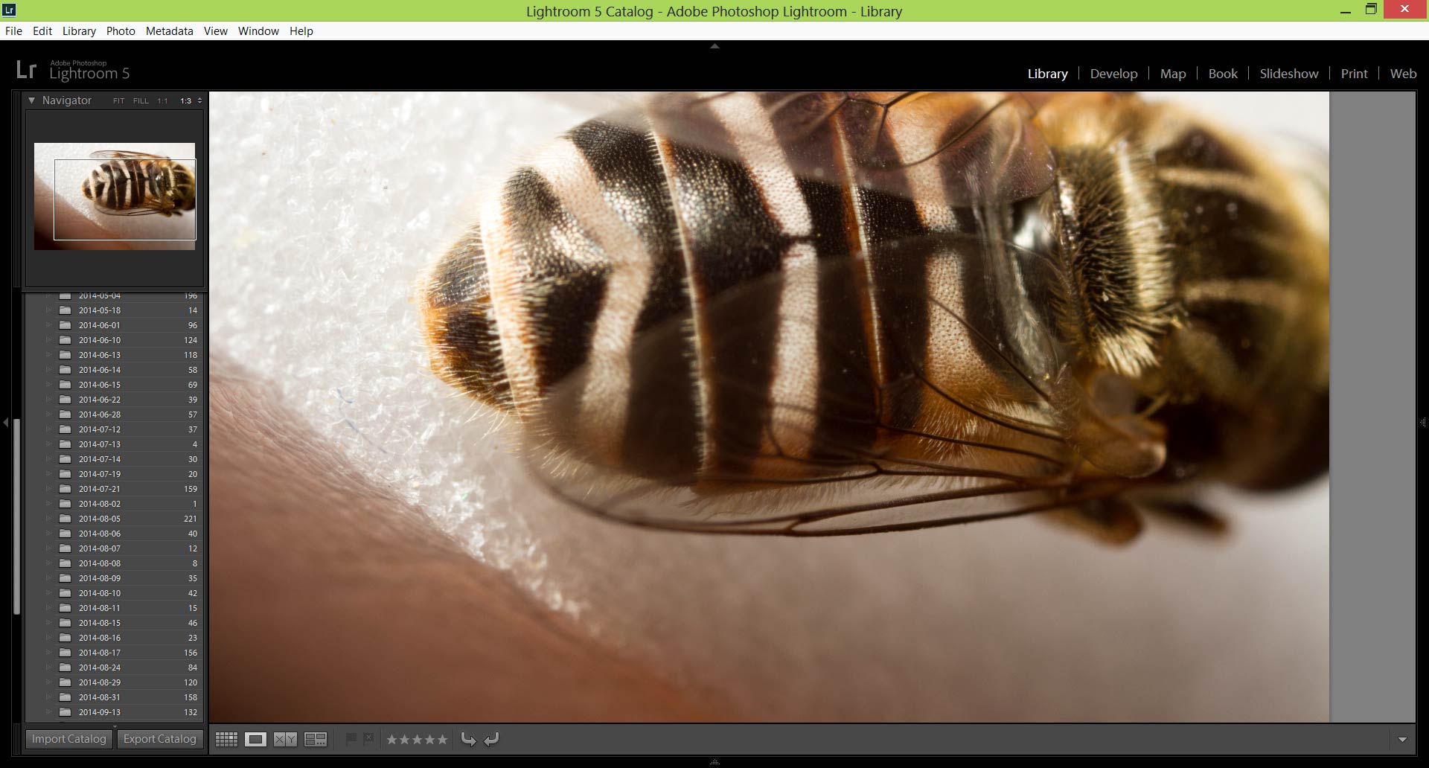Click the Export Catalog button

tap(160, 739)
